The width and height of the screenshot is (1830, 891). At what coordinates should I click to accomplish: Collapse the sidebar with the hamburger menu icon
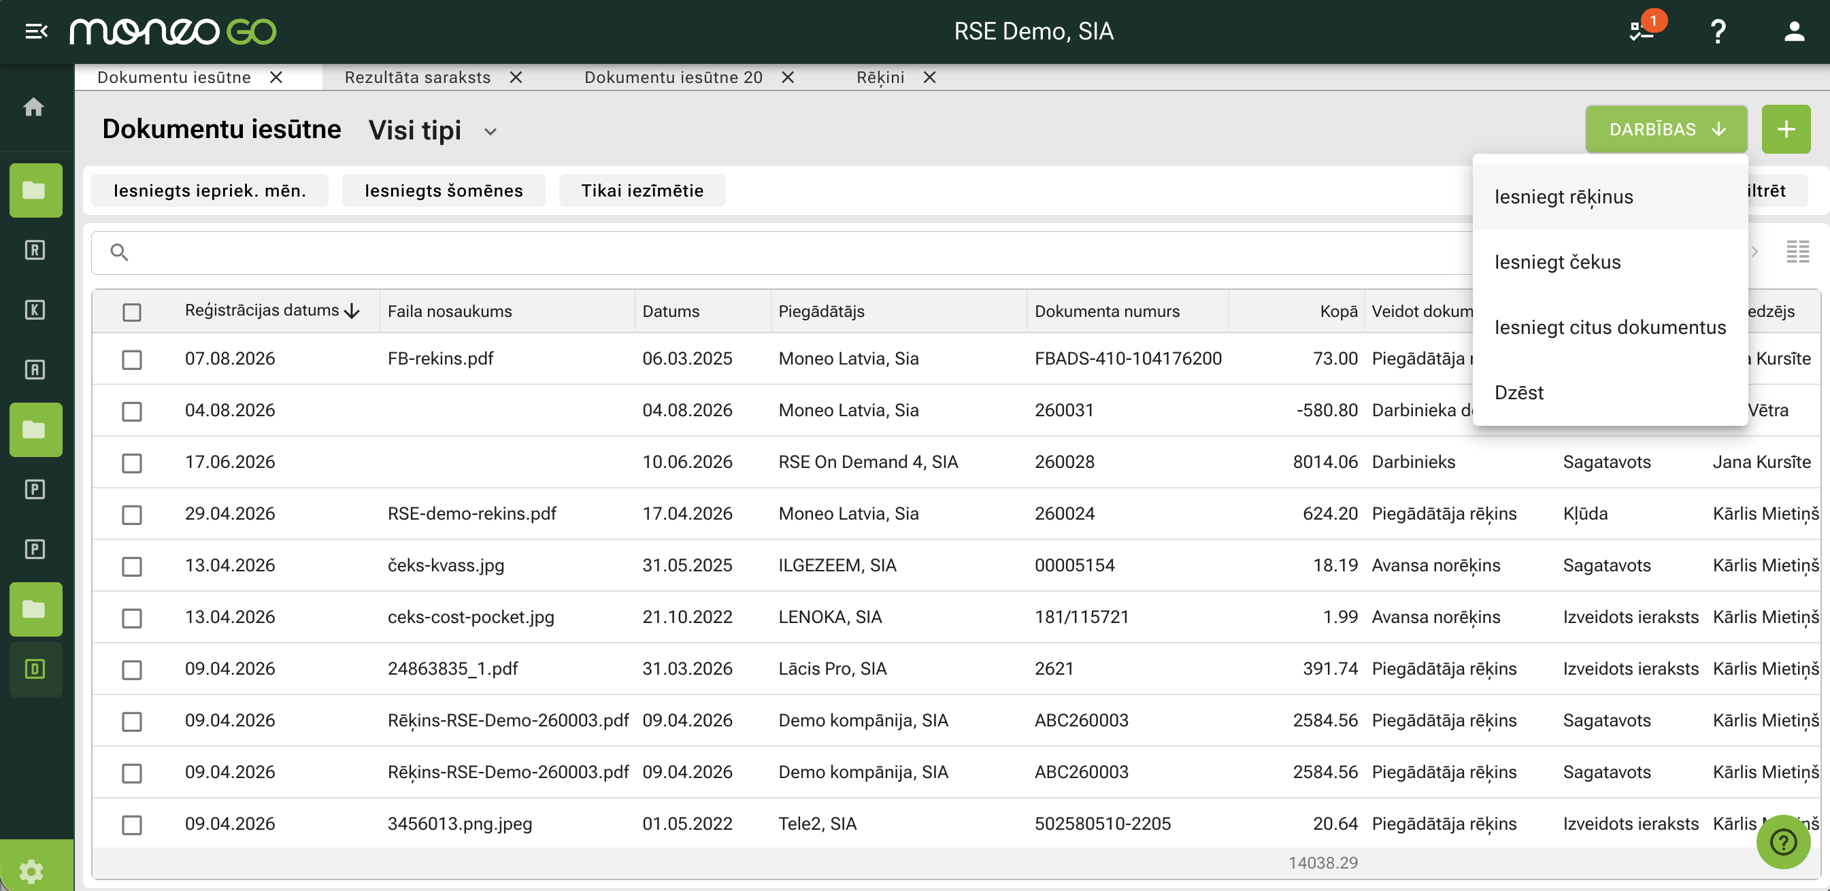(36, 31)
